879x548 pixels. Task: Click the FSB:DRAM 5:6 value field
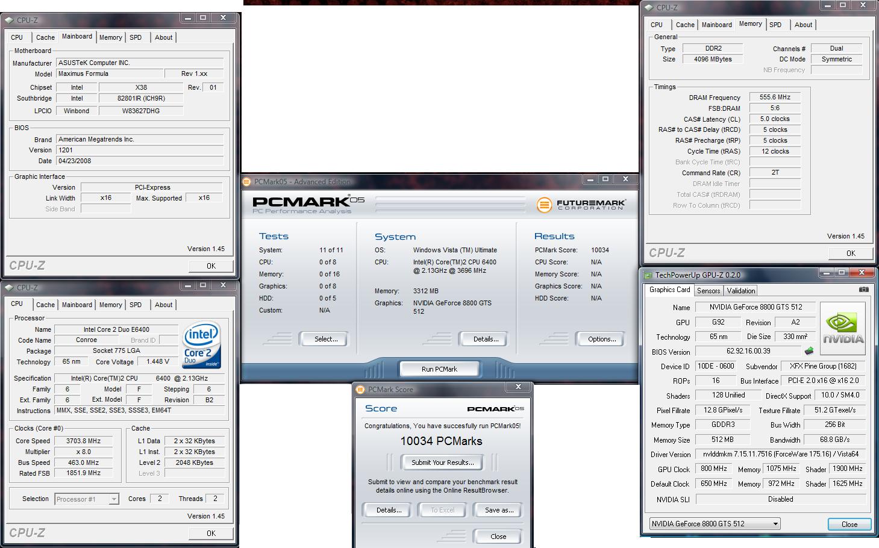pyautogui.click(x=775, y=108)
